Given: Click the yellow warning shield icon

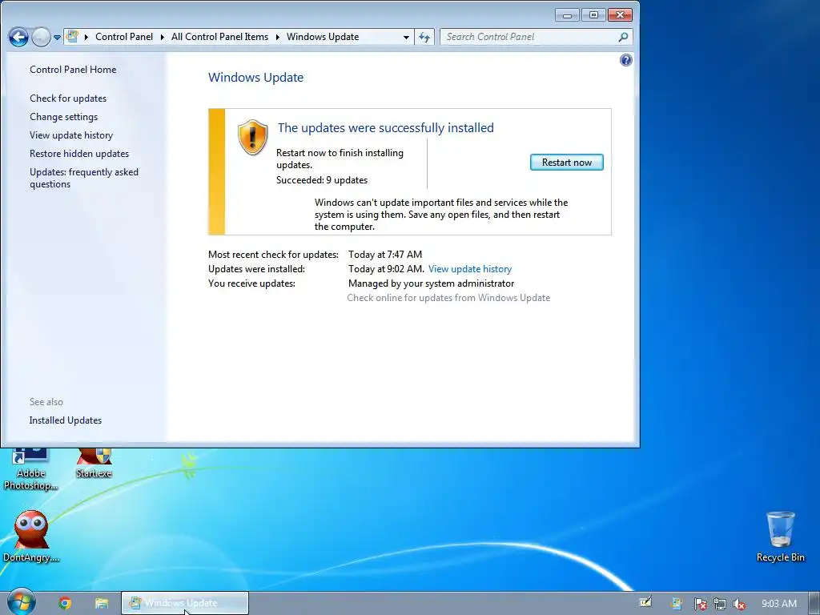Looking at the screenshot, I should point(252,137).
